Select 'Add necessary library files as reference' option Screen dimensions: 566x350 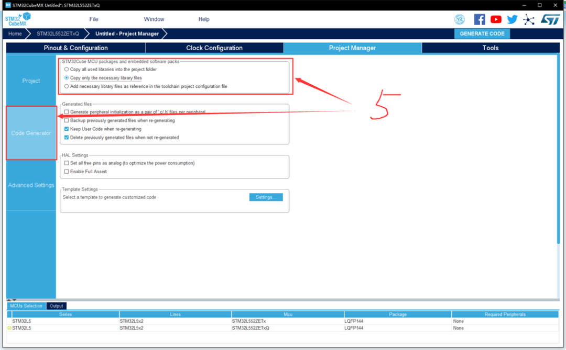pyautogui.click(x=66, y=86)
